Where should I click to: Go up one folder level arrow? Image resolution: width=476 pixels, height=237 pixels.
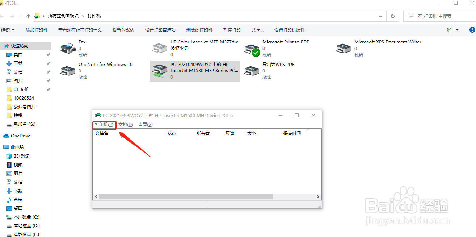click(28, 16)
